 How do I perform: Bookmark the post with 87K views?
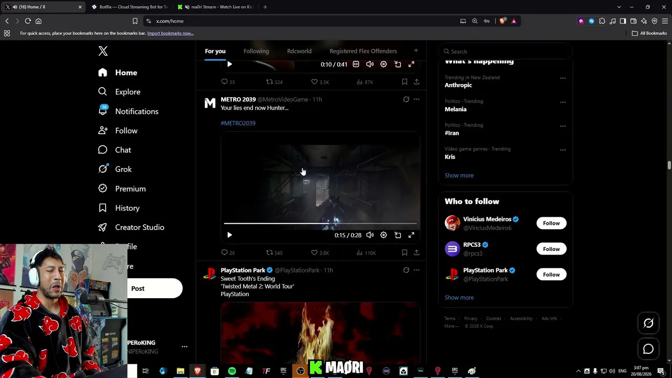click(404, 82)
